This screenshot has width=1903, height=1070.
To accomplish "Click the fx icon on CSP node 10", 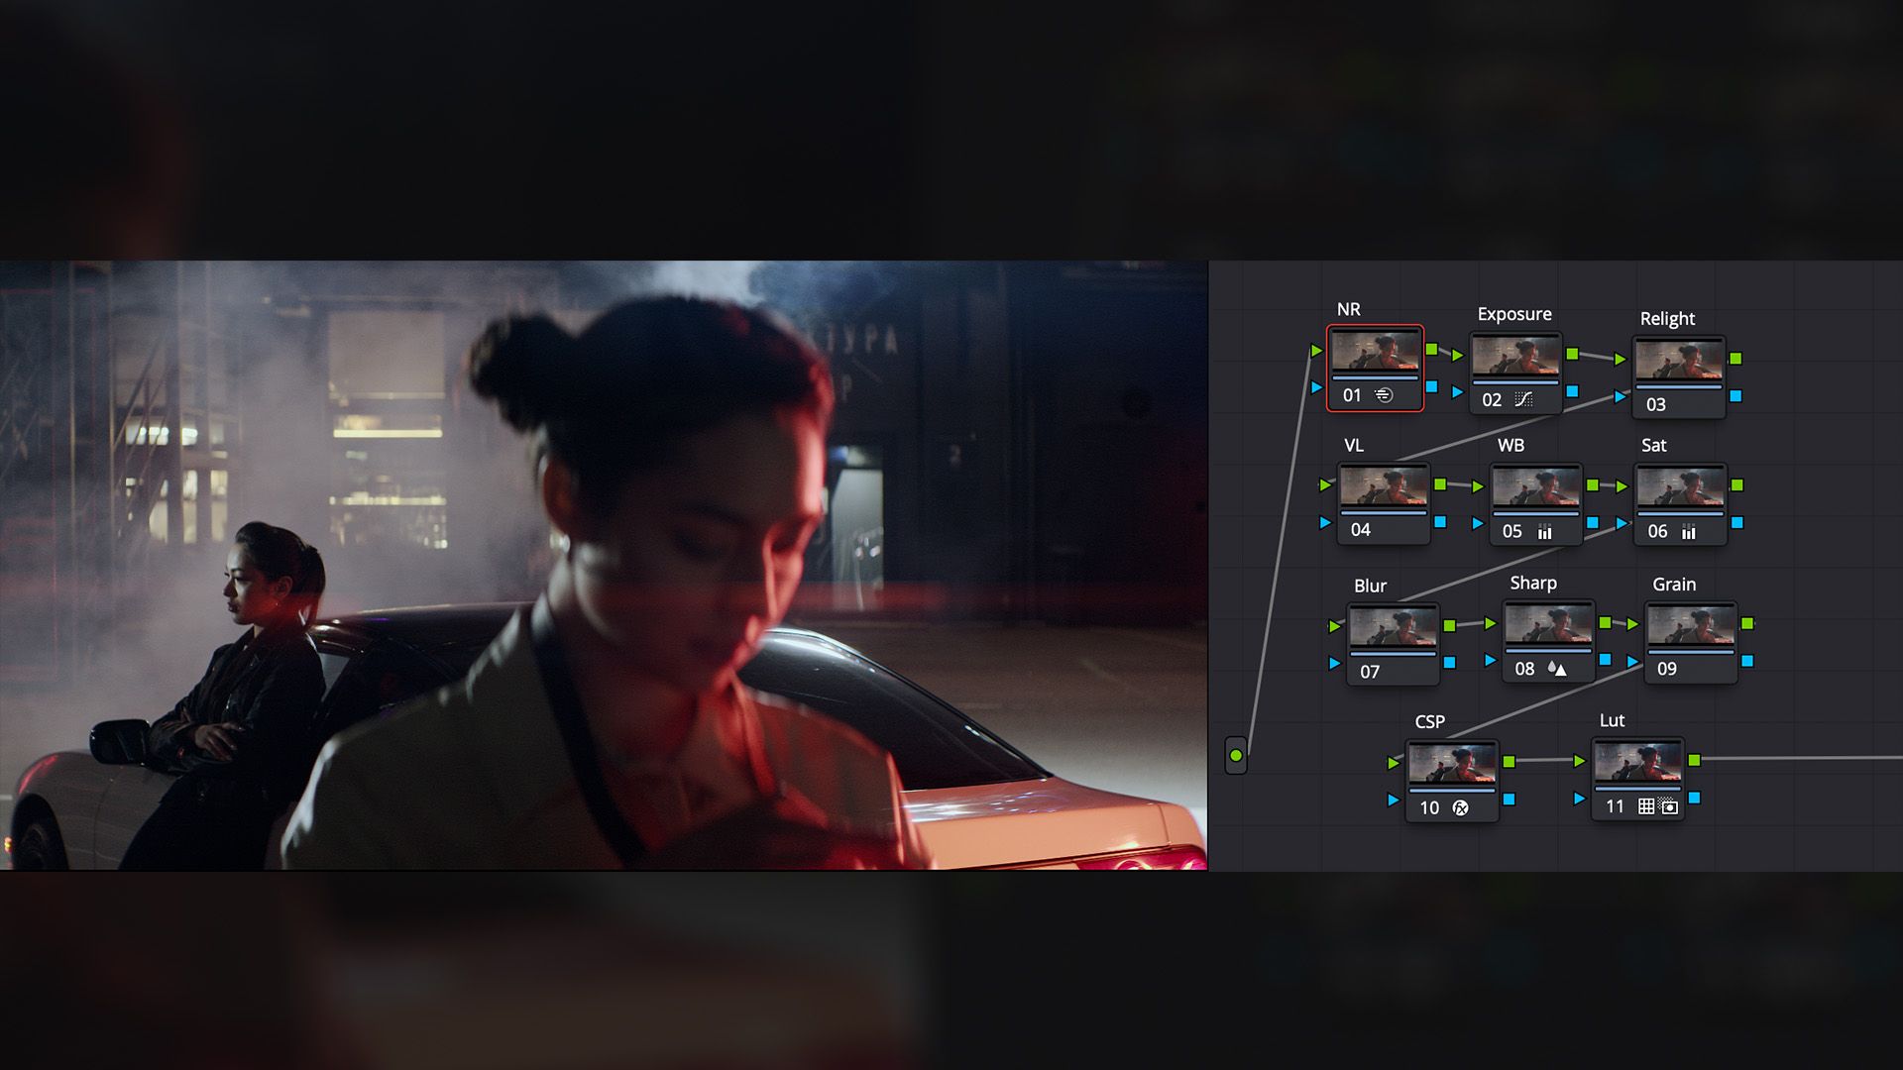I will click(1460, 807).
